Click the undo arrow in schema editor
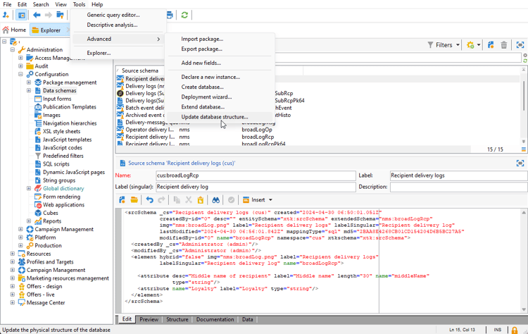Viewport: 528px width, 334px height. coord(149,200)
